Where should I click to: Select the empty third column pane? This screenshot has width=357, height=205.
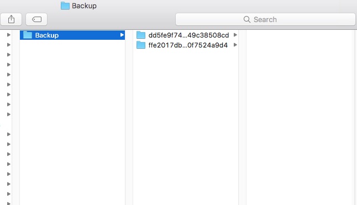coord(299,117)
